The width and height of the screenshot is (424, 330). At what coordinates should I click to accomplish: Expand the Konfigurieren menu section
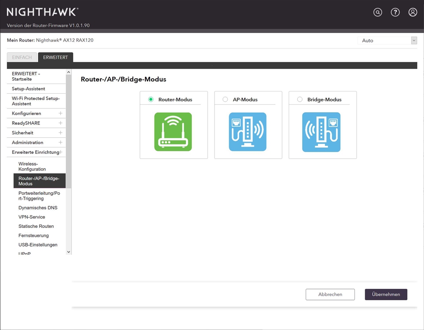point(61,114)
